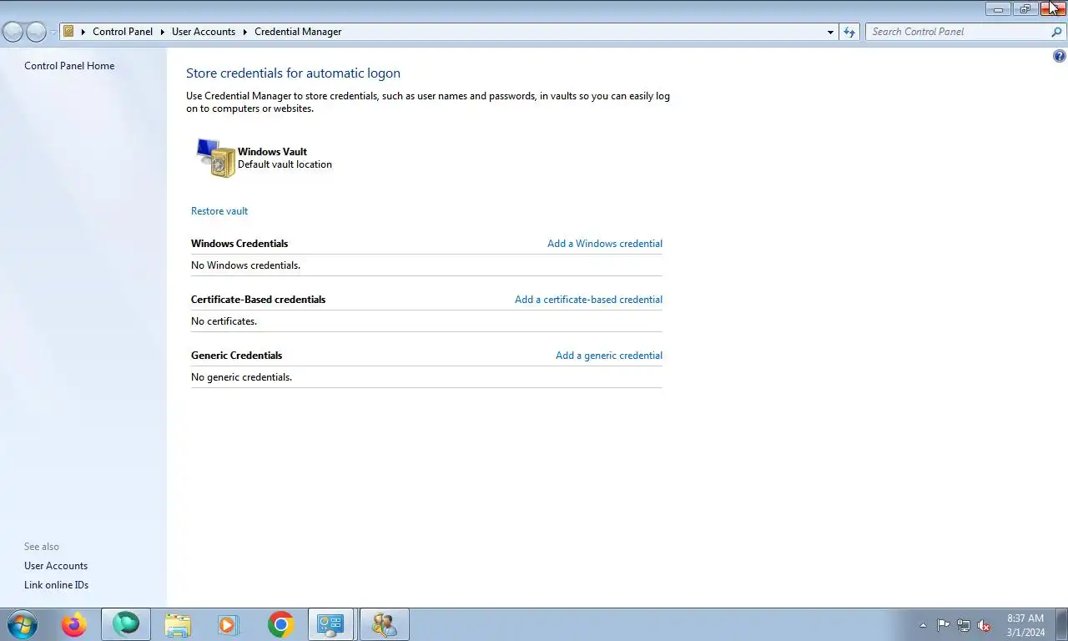Click the Windows Vault safe icon

(x=215, y=158)
